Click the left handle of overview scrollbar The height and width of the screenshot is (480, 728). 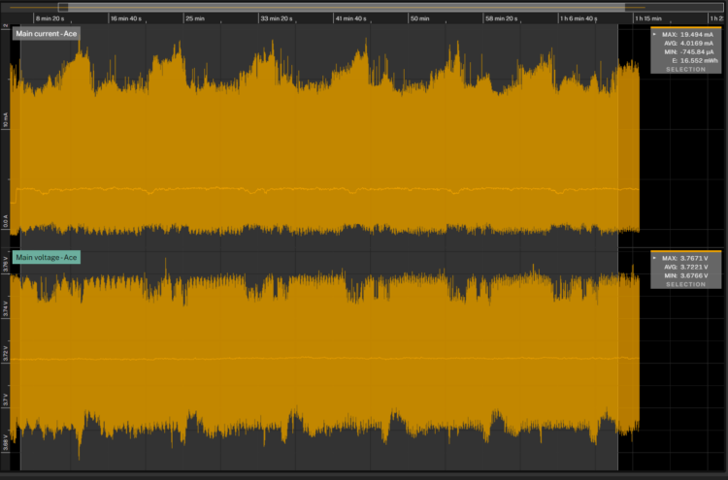[63, 7]
